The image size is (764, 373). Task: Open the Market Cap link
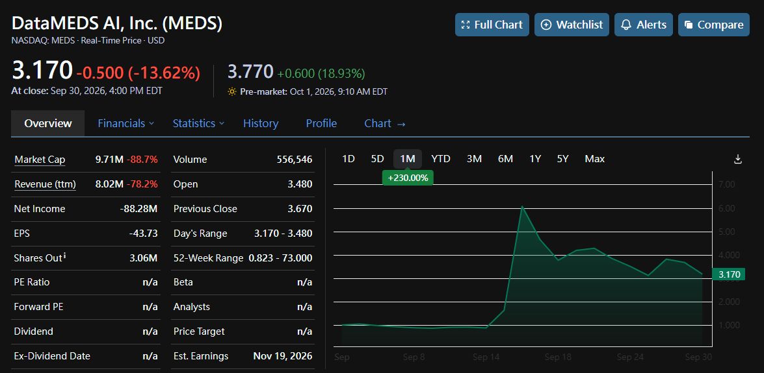[40, 160]
